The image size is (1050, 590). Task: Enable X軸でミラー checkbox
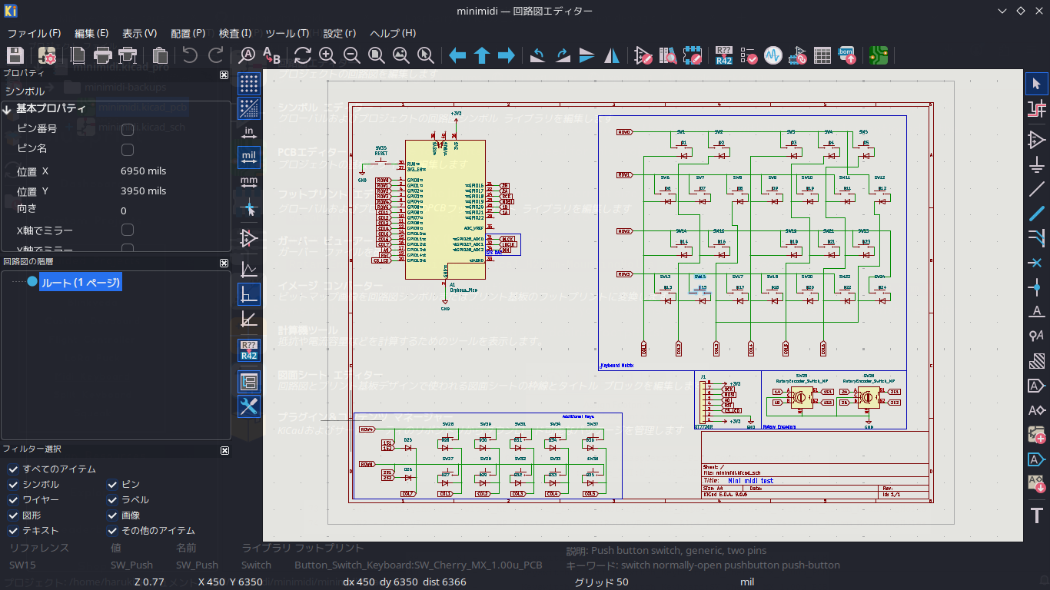point(128,230)
